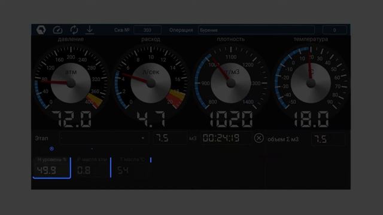The image size is (383, 215).
Task: Click the Этап label
Action: [41, 138]
